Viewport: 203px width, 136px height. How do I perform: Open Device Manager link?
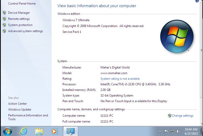point(19,13)
